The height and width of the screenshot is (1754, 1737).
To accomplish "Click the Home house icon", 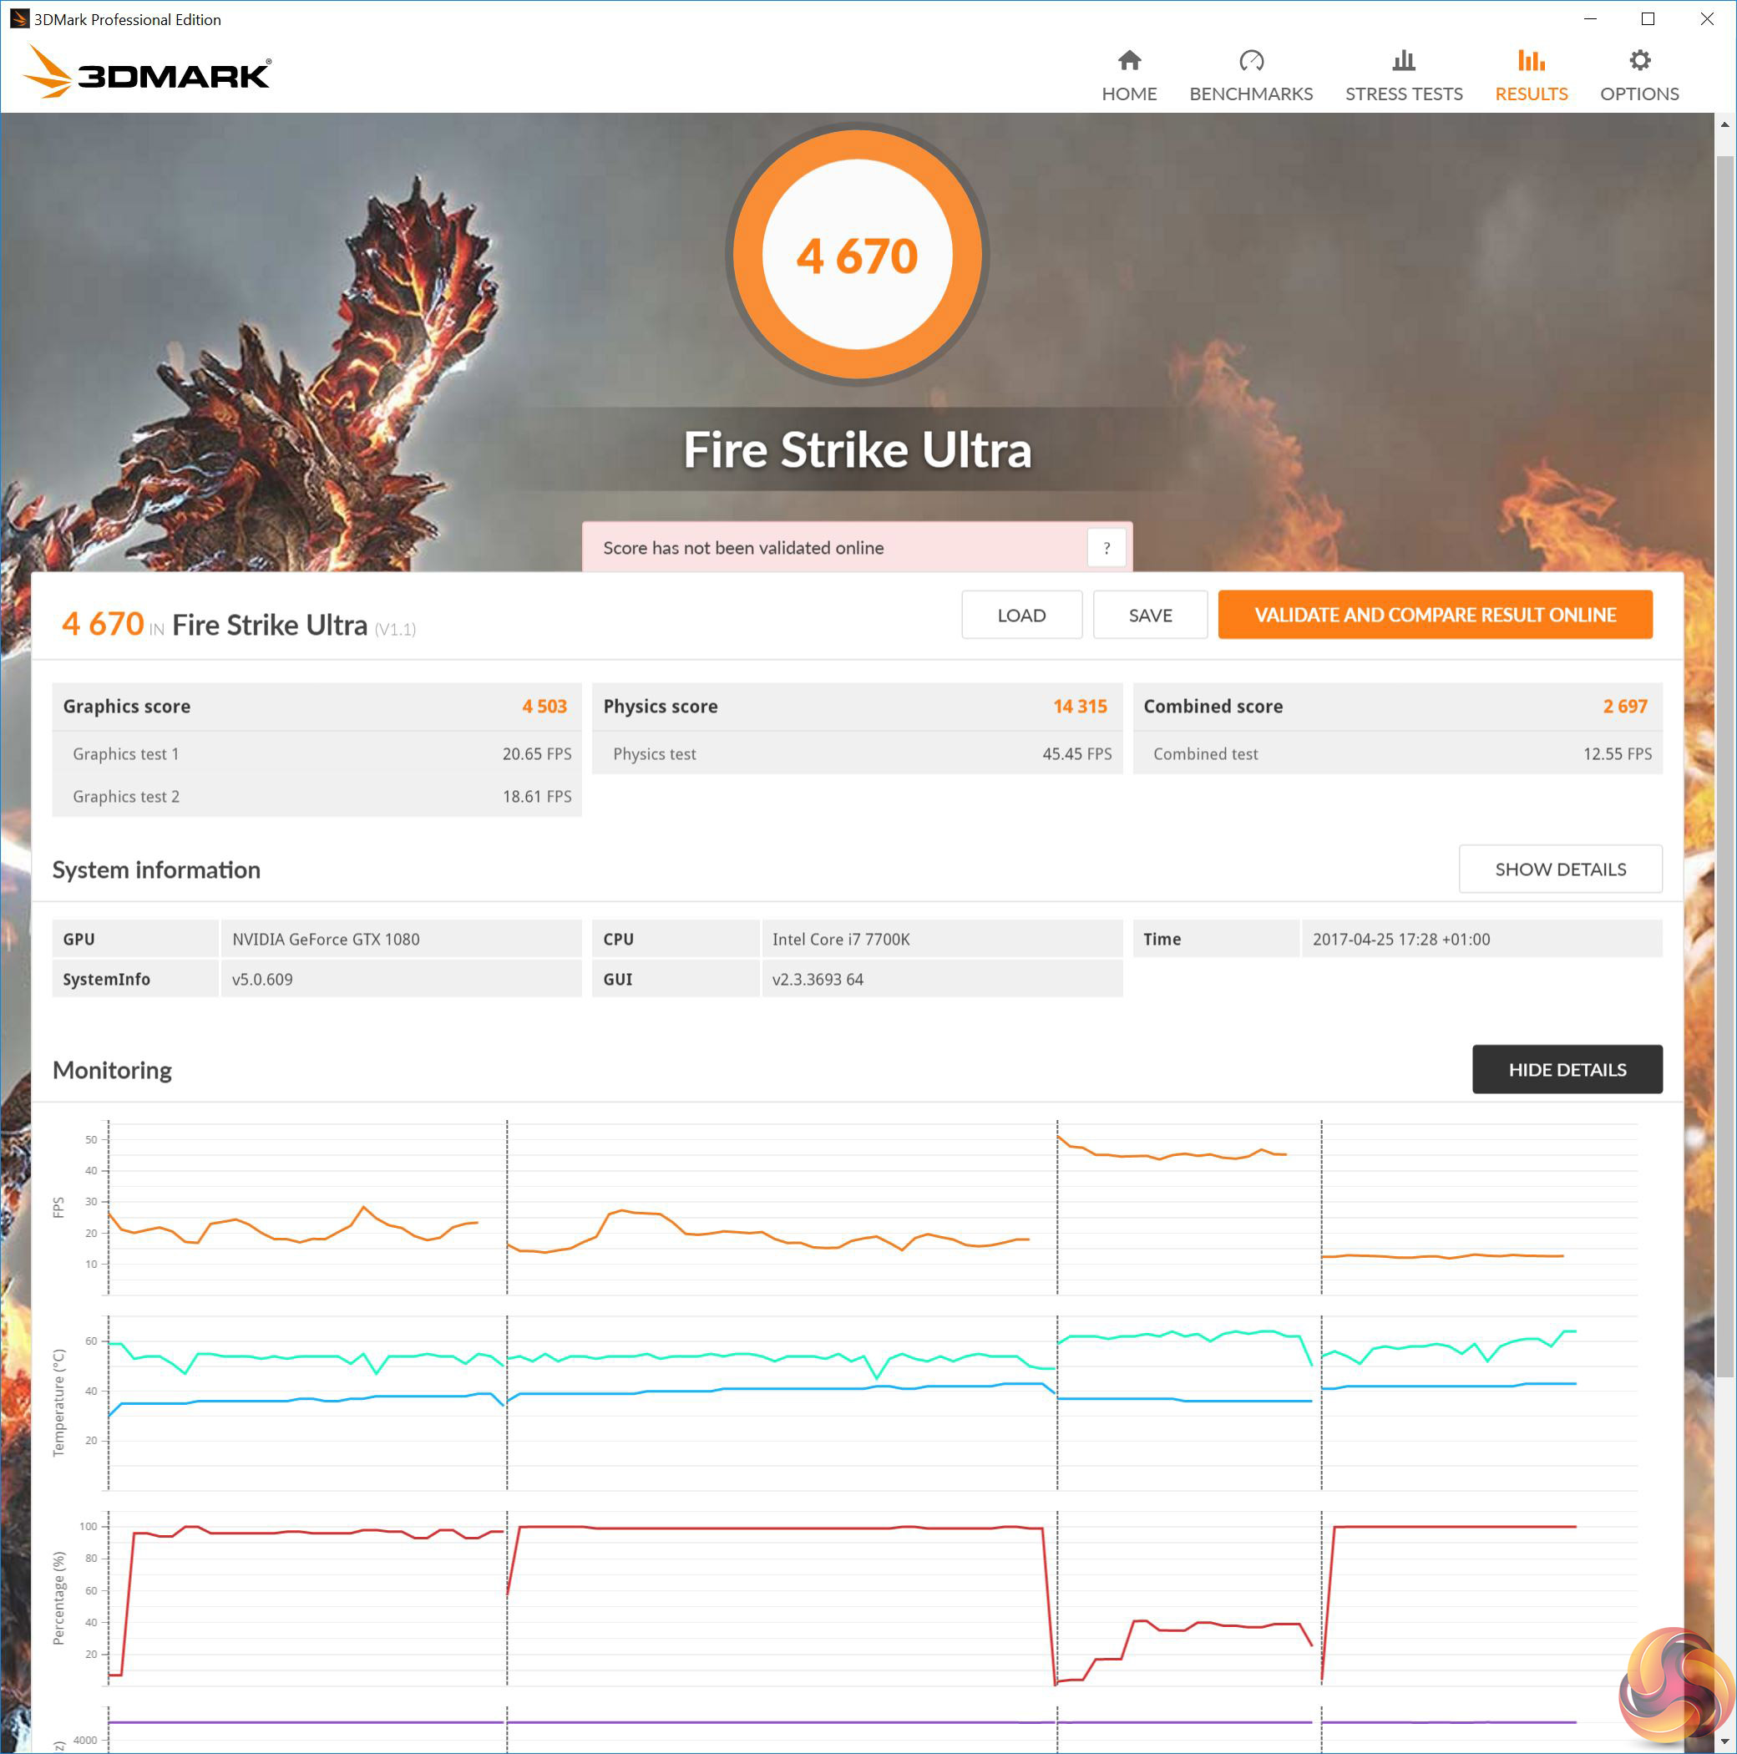I will (x=1129, y=61).
